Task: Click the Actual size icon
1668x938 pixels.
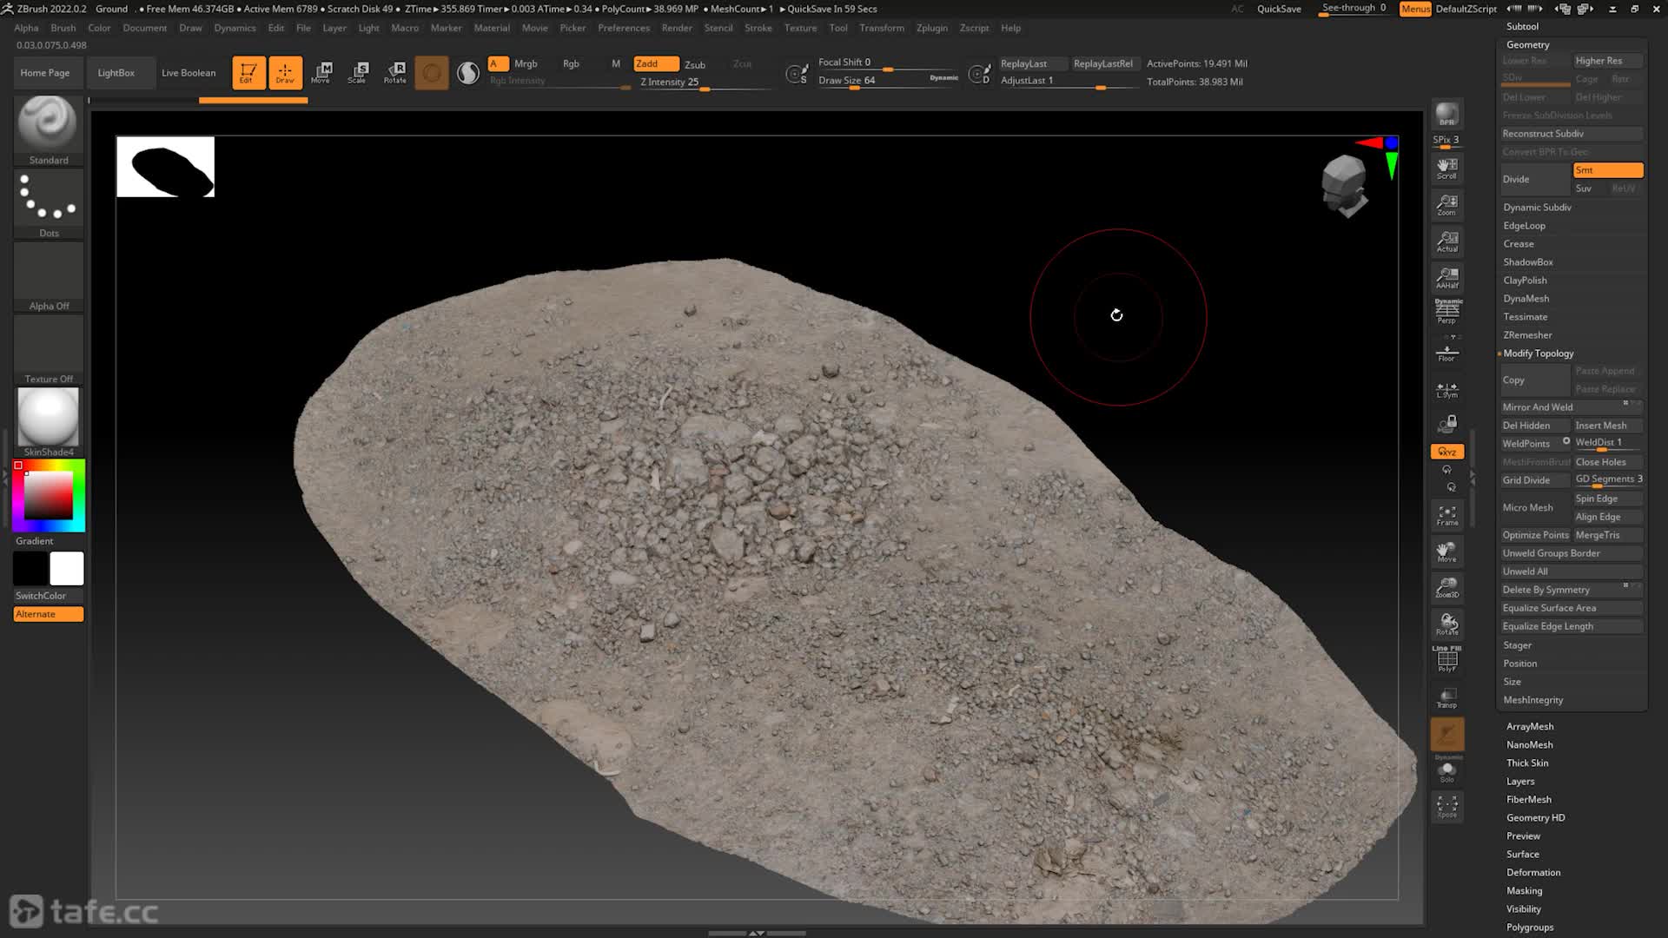Action: (x=1446, y=241)
